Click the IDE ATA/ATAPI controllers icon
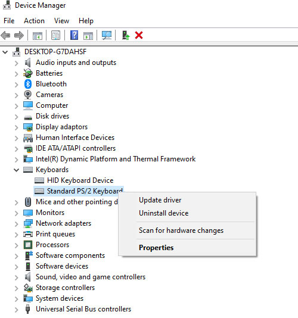 pos(28,149)
